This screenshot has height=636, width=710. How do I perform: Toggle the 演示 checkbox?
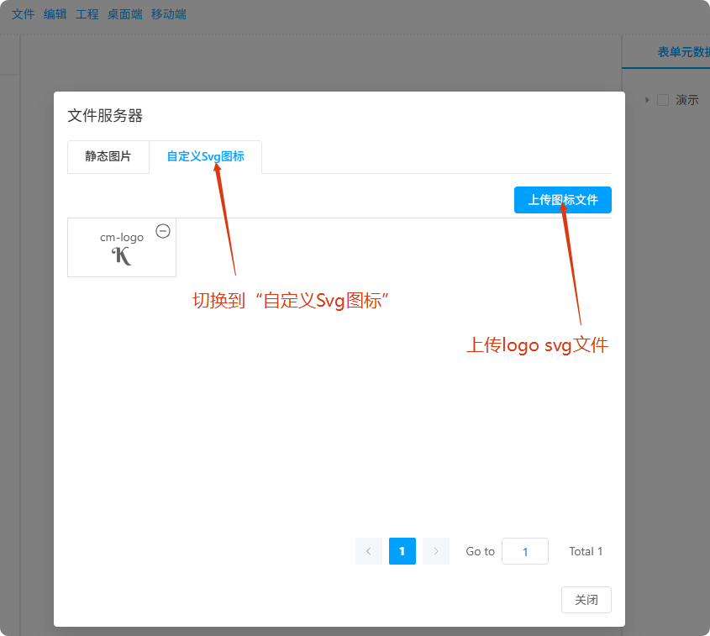click(x=663, y=100)
